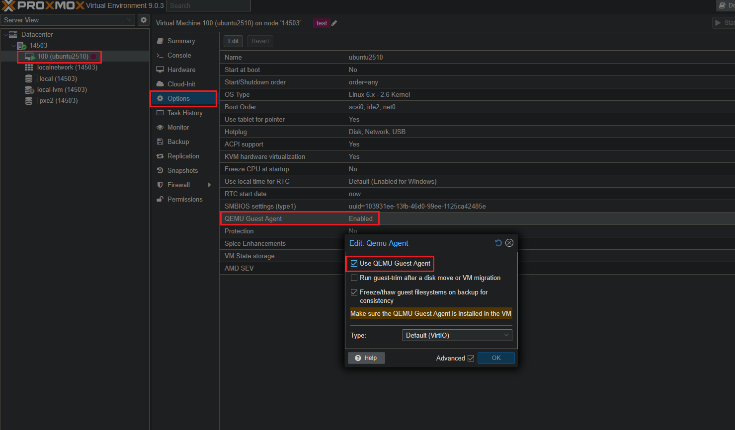Viewport: 735px width, 430px height.
Task: Open the Snapshots tab
Action: tap(182, 171)
